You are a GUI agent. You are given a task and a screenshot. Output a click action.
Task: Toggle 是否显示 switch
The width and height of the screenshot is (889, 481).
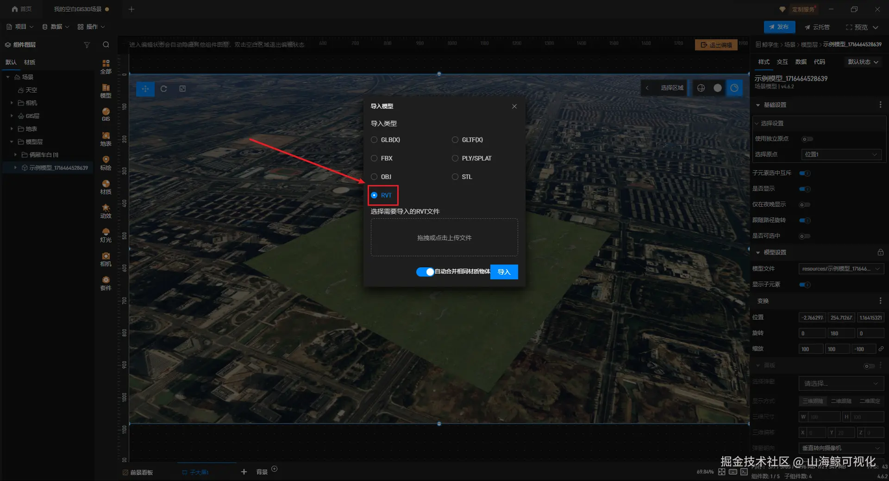tap(805, 189)
